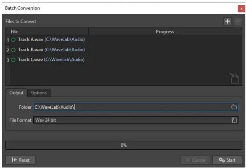The image size is (246, 168).
Task: Start the batch conversion
Action: tap(227, 160)
